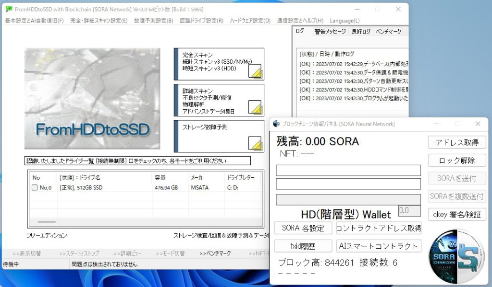492x287 pixels.
Task: Click [状態]:ドライブ名 column header
Action: point(104,177)
